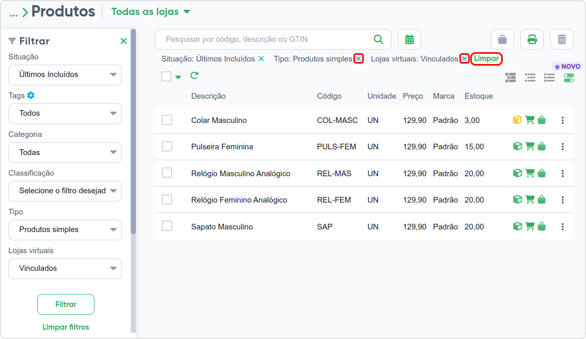Open the Todas as lojas store selector

150,11
